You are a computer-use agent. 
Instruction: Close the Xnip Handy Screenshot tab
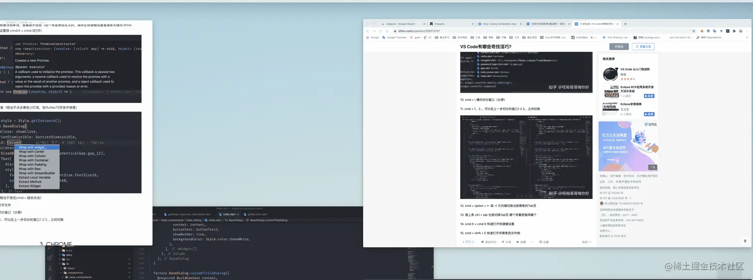(x=521, y=24)
